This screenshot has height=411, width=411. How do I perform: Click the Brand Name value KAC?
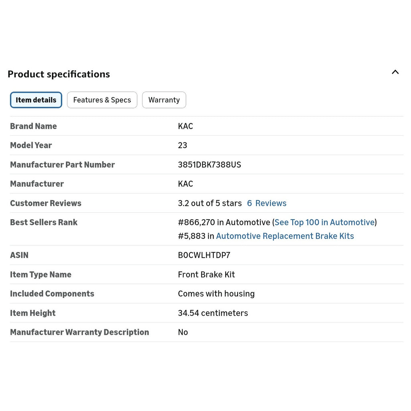[x=185, y=126]
